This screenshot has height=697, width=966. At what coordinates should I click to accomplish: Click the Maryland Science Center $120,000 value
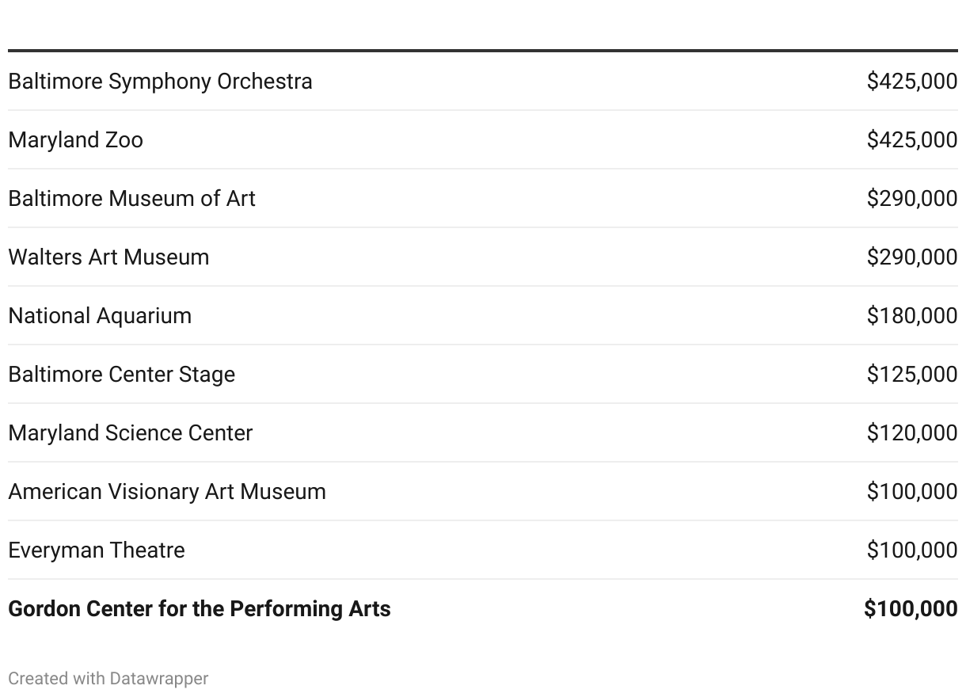pyautogui.click(x=912, y=433)
